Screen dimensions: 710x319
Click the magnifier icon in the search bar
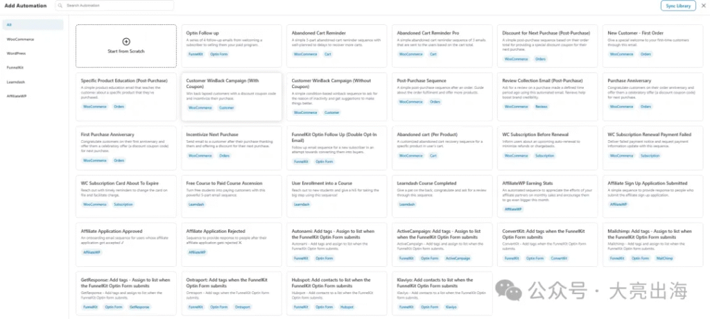(60, 6)
